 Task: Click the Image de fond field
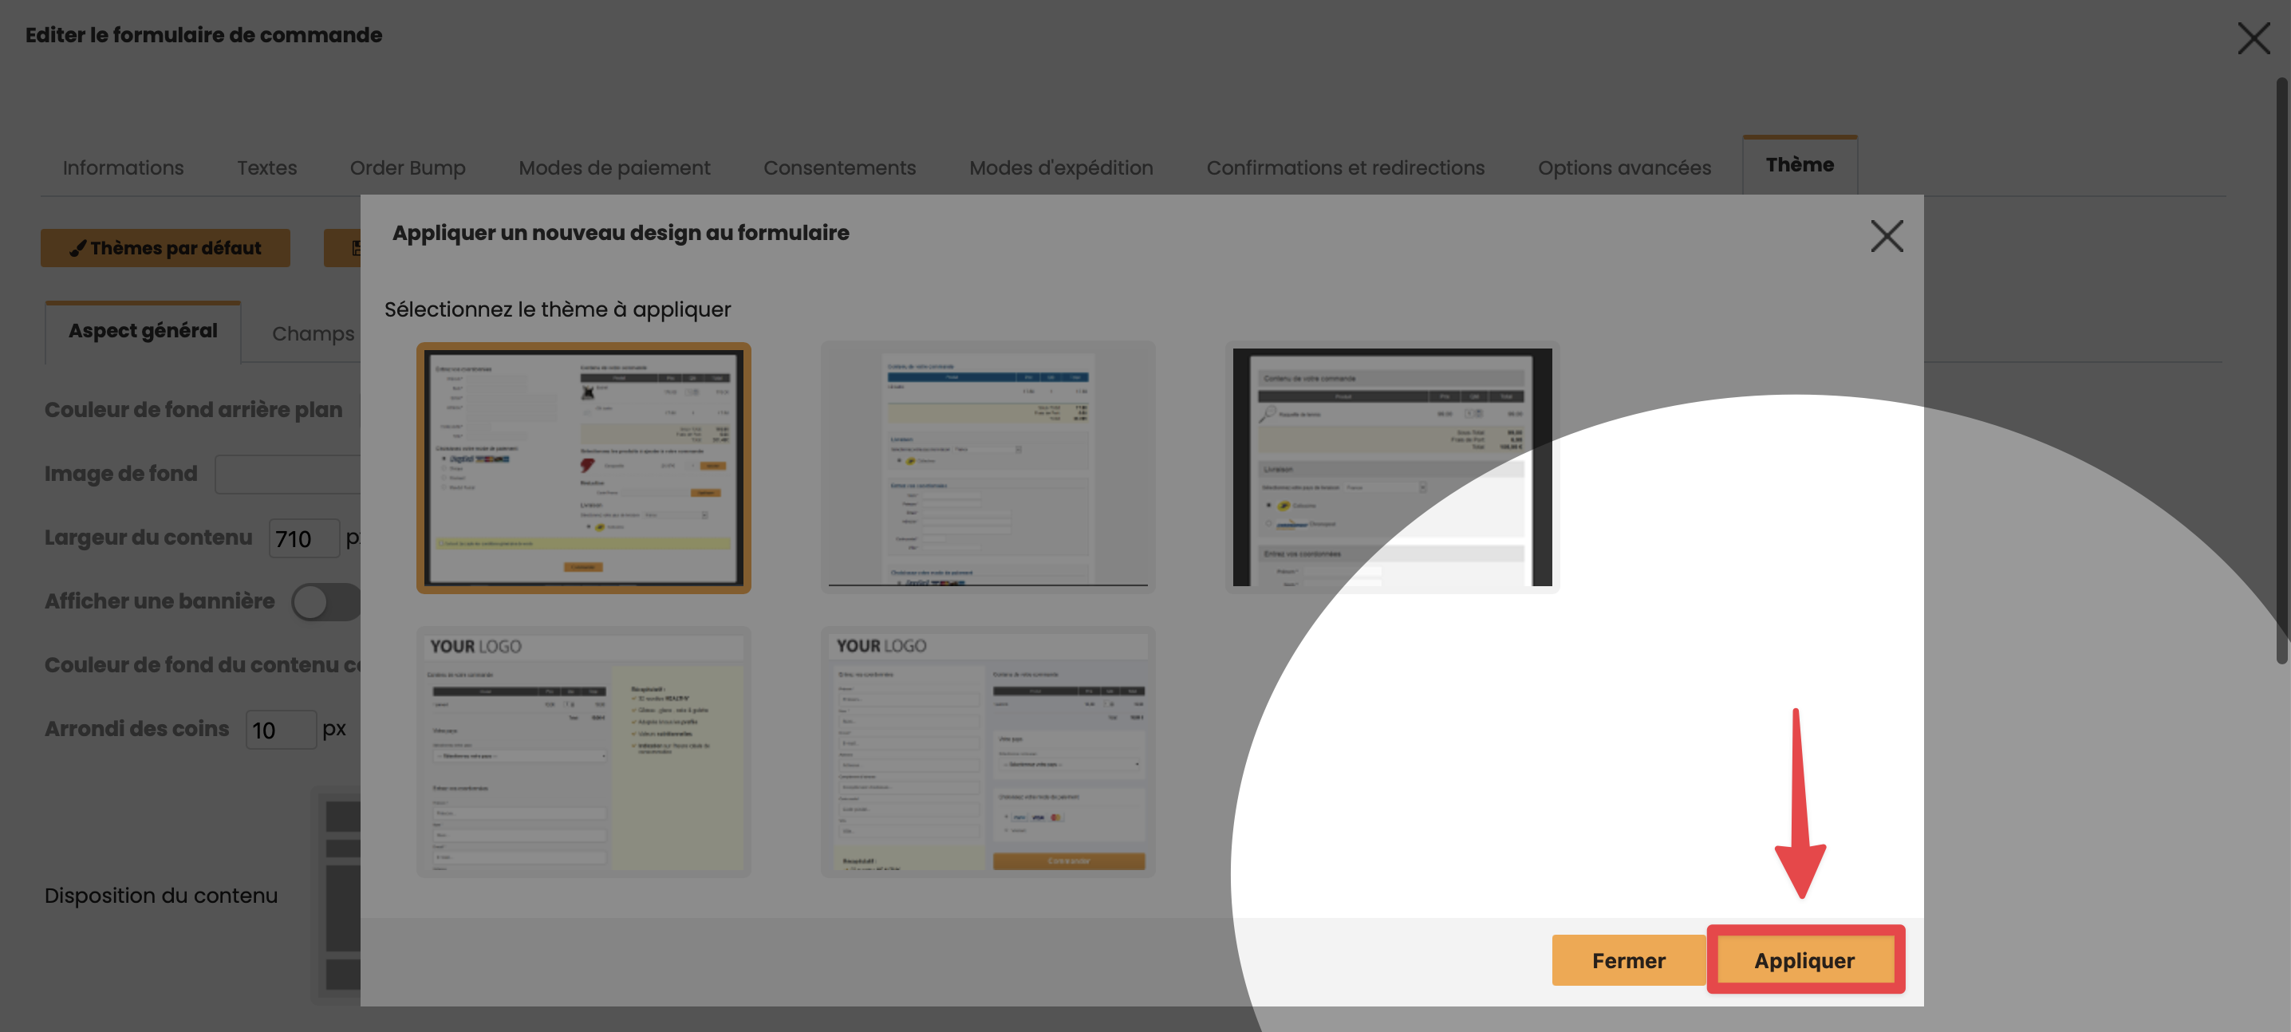pos(288,475)
